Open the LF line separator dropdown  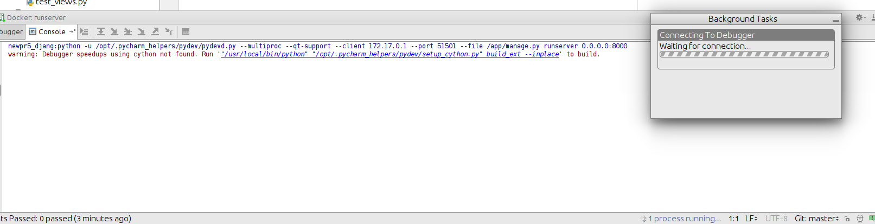pos(751,219)
